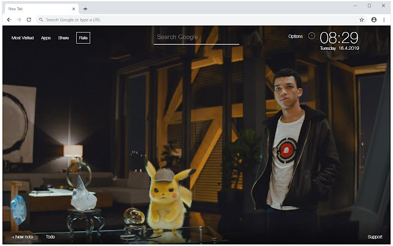Open the Apps menu
Viewport: 393px width, 246px height.
click(46, 38)
